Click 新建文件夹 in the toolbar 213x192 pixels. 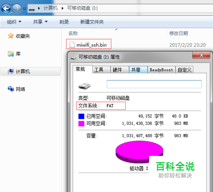pos(92,22)
